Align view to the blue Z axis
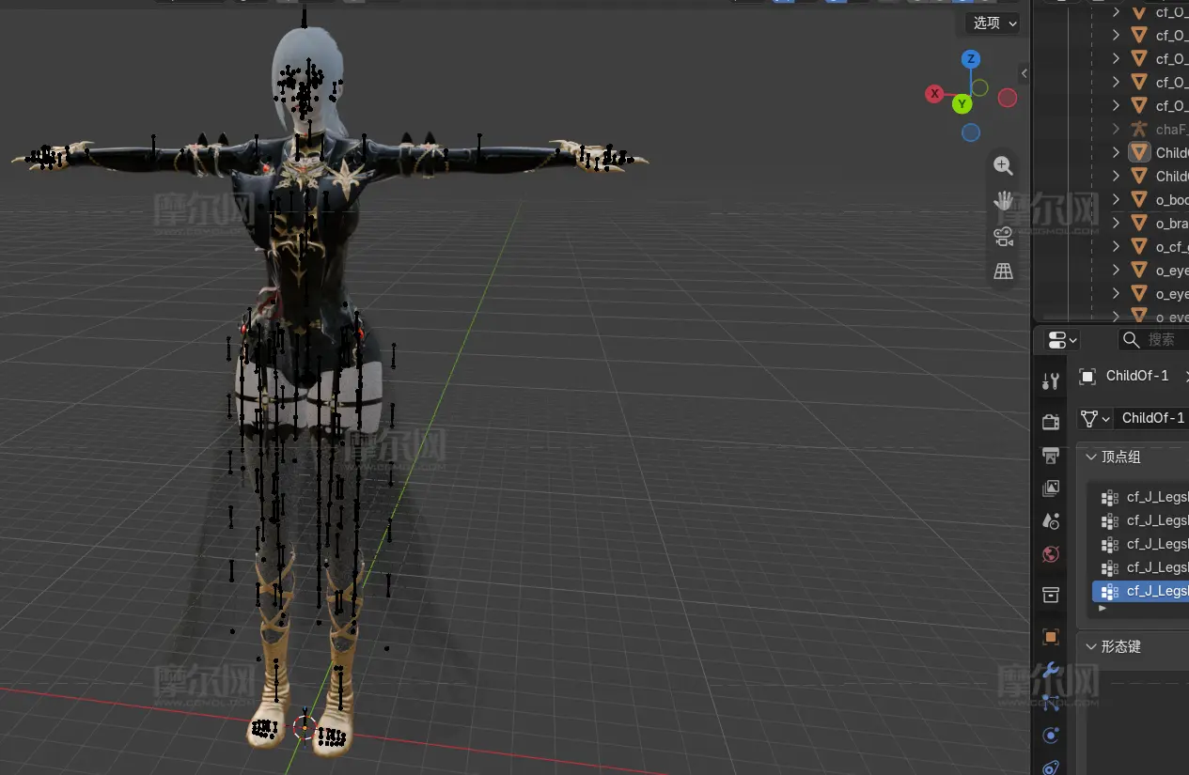The width and height of the screenshot is (1189, 775). [x=971, y=59]
